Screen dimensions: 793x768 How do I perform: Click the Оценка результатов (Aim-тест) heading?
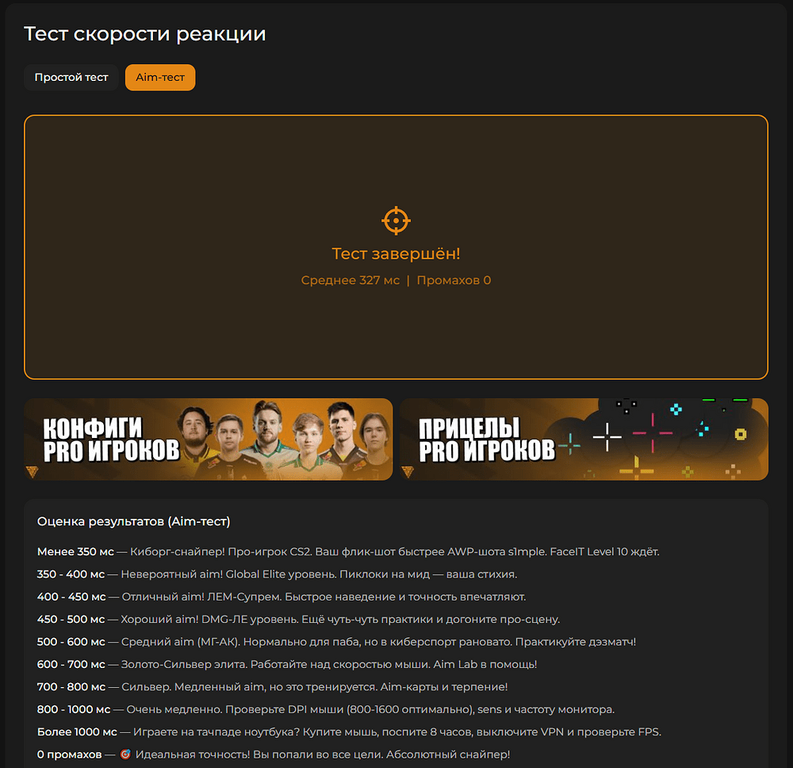tap(133, 521)
